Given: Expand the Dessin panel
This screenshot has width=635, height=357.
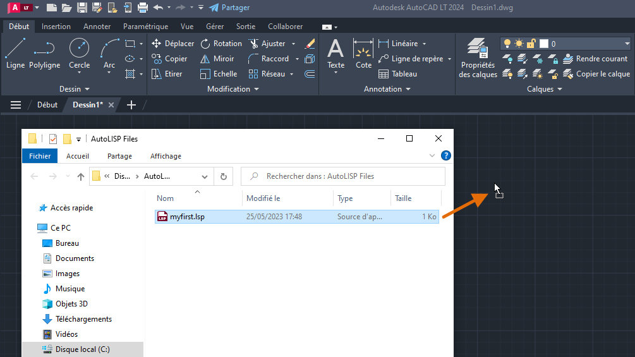Looking at the screenshot, I should coord(75,89).
